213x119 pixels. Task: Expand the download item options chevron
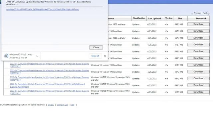pos(37,56)
